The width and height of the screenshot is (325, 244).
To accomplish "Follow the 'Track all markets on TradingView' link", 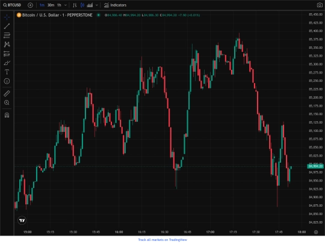I will click(x=162, y=240).
